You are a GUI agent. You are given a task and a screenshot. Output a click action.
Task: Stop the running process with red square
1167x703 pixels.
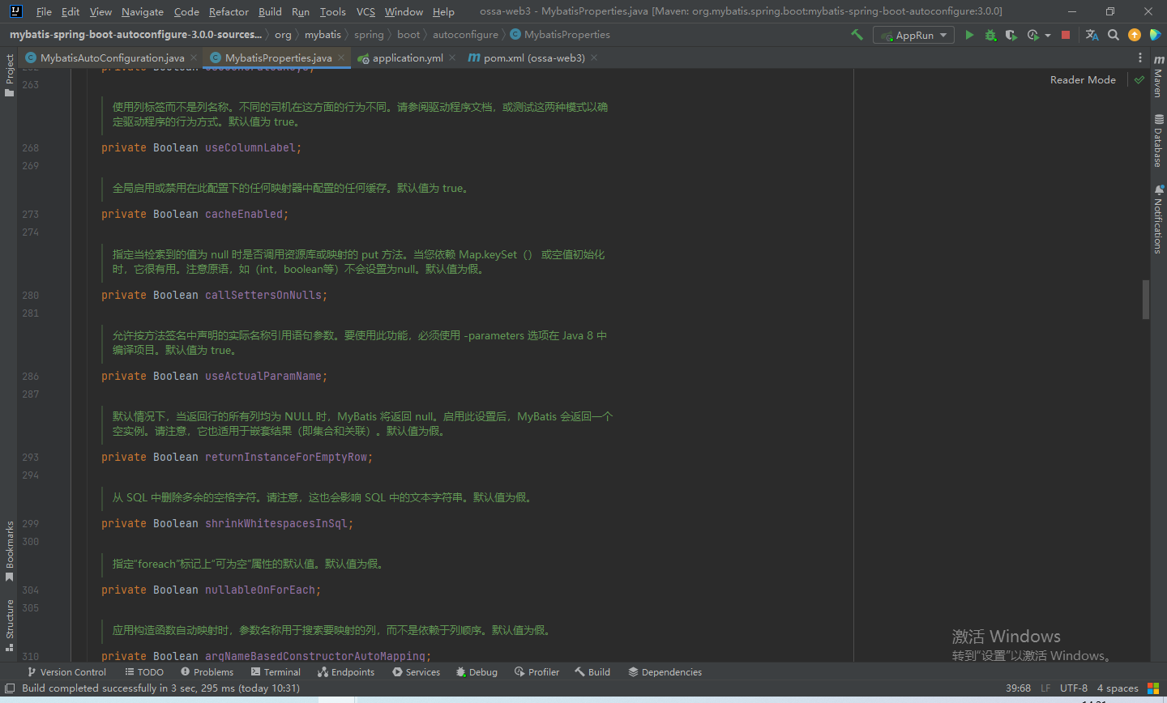point(1066,35)
